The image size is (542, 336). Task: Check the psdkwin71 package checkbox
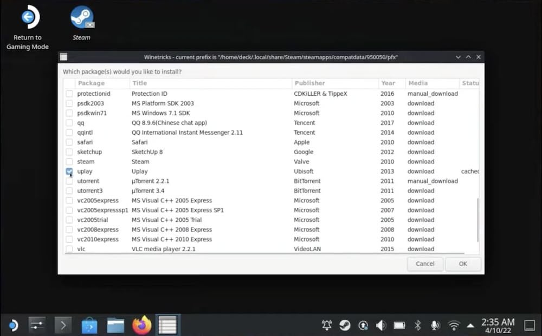69,113
